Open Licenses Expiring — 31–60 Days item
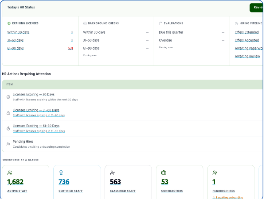 pos(36,110)
